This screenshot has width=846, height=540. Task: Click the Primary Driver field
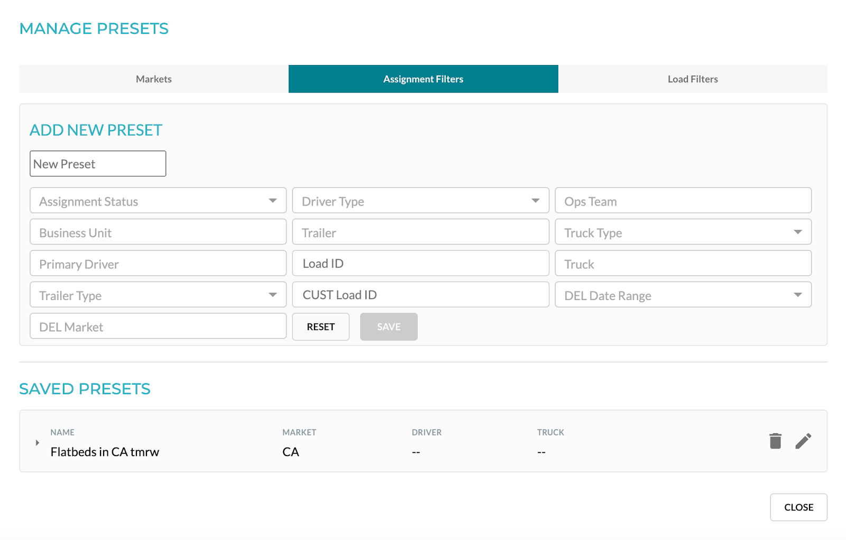click(x=158, y=263)
